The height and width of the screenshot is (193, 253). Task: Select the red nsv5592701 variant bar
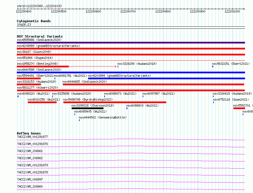(239, 108)
